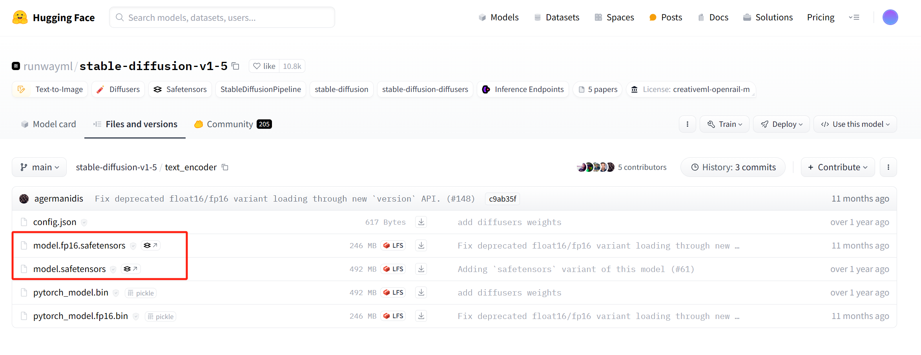921x355 pixels.
Task: Click the contributors avatar stack
Action: pyautogui.click(x=596, y=167)
